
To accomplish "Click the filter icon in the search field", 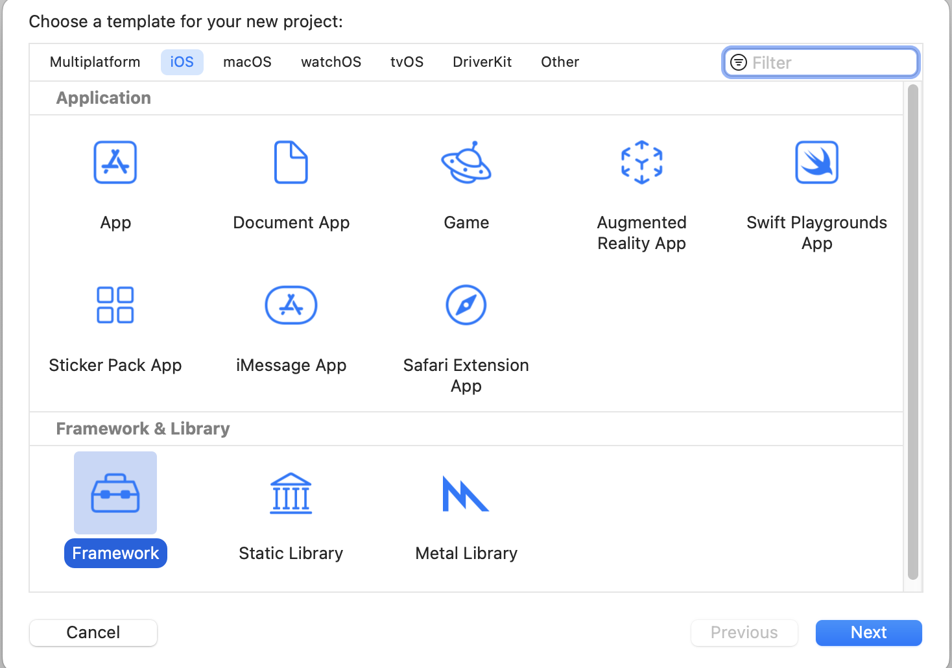I will click(x=739, y=62).
